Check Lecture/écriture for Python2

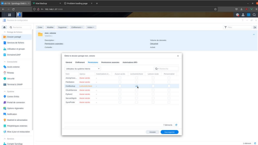(136, 94)
